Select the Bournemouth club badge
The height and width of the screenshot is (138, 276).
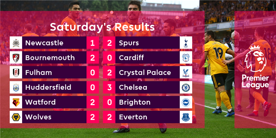tap(16, 57)
